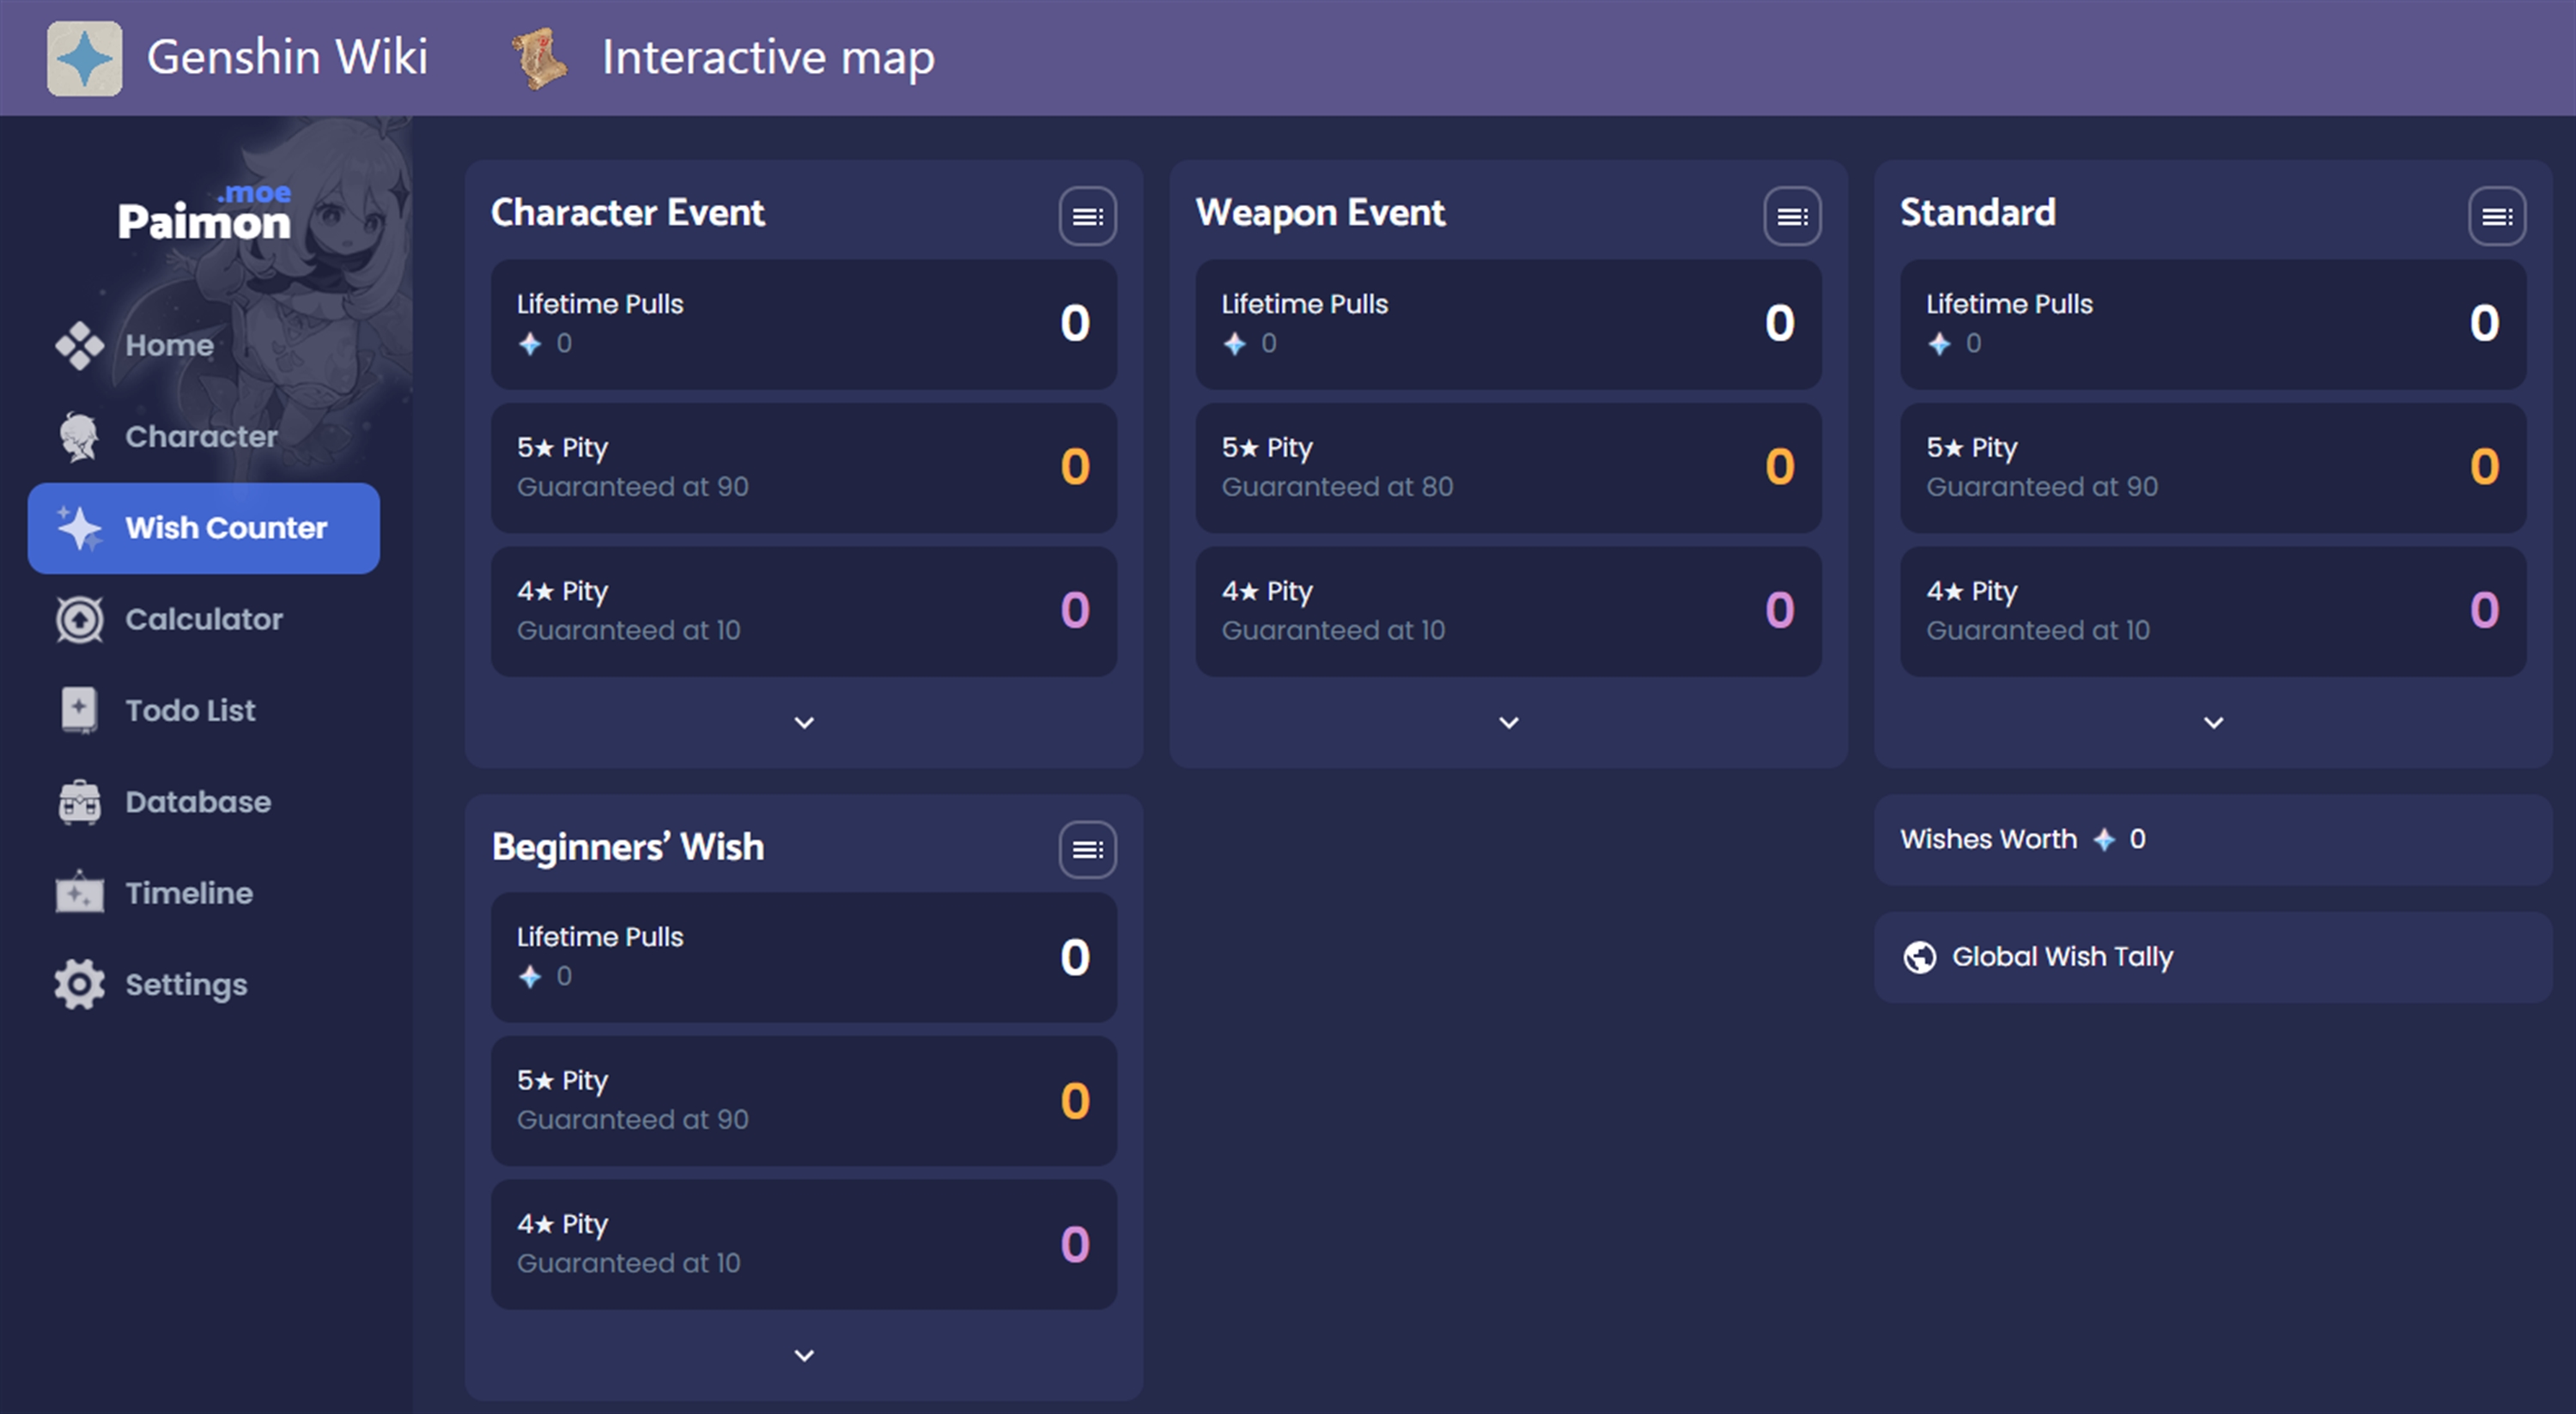Click the globe icon beside Global Wish Tally

1919,957
